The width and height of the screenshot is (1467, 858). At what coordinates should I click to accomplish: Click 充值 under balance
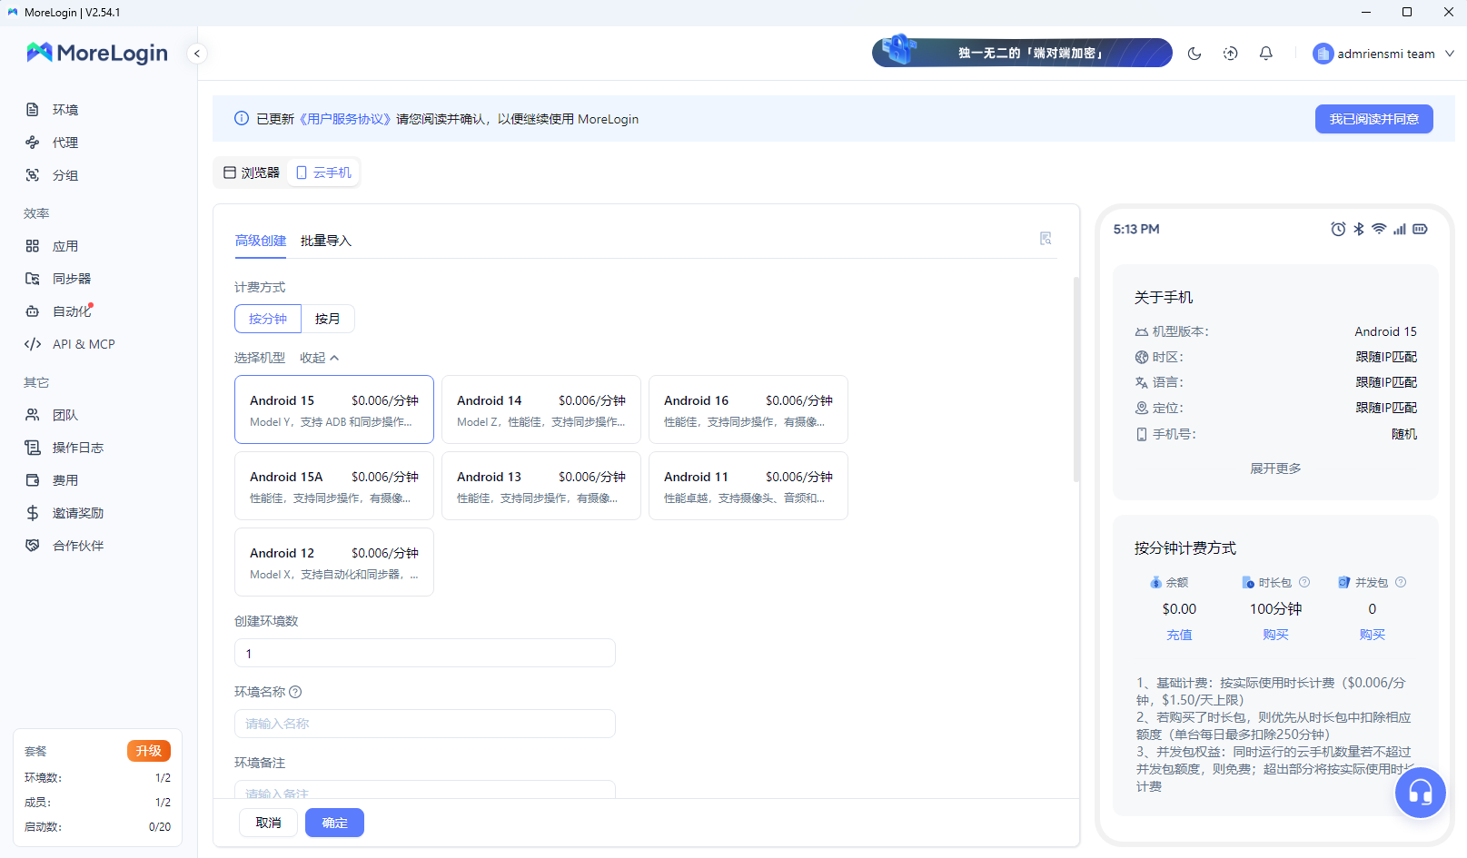tap(1179, 635)
